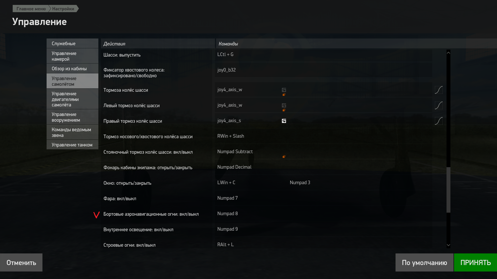Disable axis inversion for Правый тормоз колёс шасси
497x279 pixels.
[284, 121]
